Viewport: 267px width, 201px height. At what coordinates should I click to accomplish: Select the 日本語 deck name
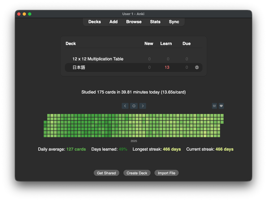click(x=79, y=67)
